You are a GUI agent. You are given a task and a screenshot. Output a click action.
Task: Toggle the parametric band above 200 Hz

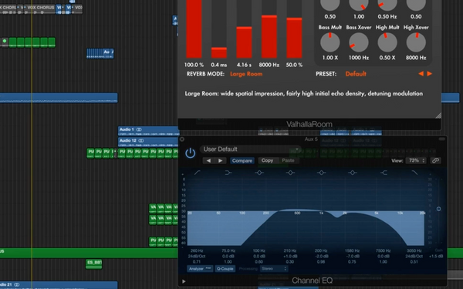point(321,173)
